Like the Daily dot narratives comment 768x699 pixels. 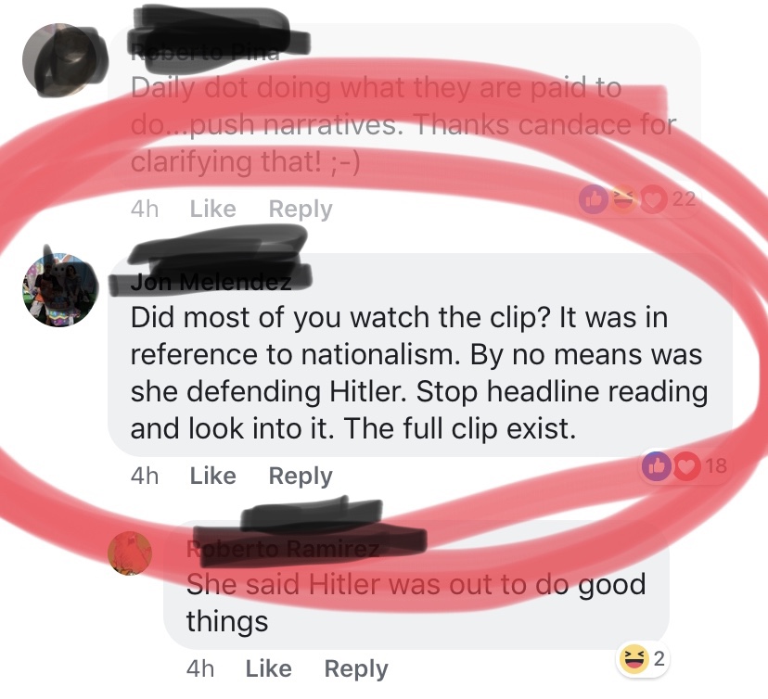(213, 209)
